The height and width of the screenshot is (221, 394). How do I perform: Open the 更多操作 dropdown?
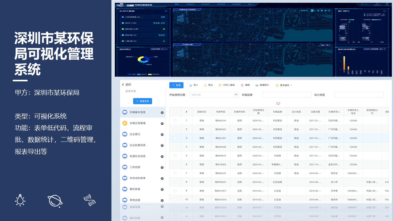pos(284,85)
